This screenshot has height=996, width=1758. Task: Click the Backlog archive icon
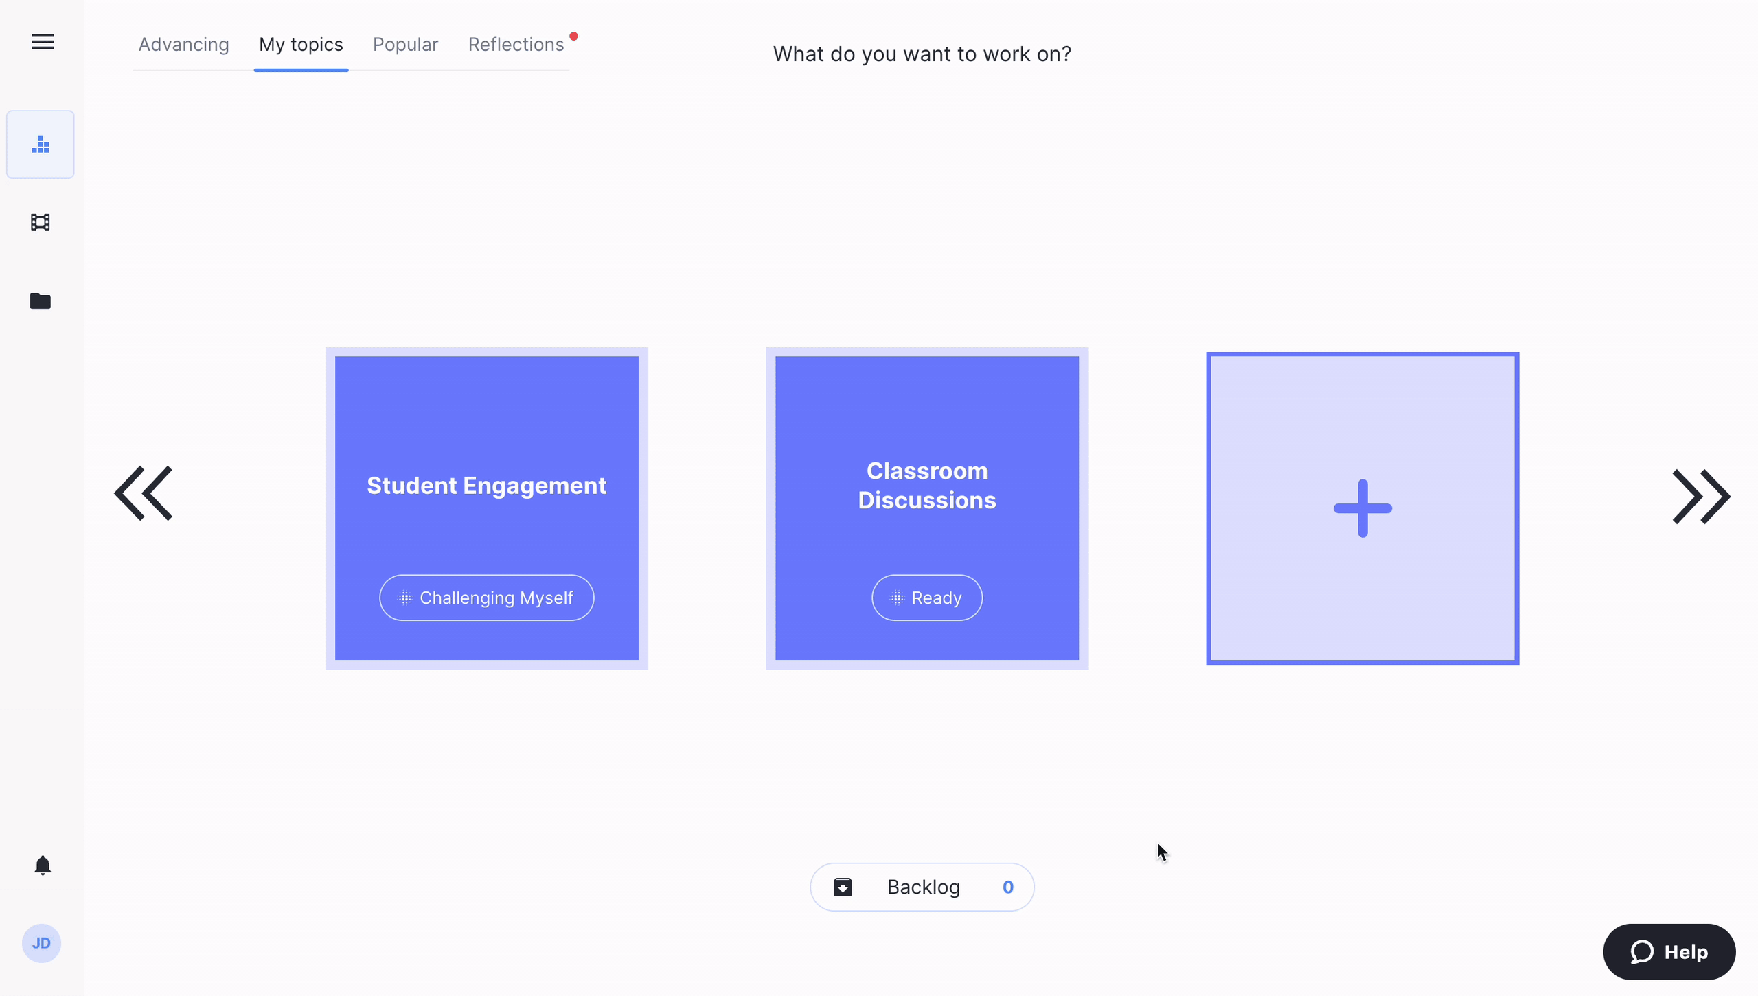click(x=843, y=887)
